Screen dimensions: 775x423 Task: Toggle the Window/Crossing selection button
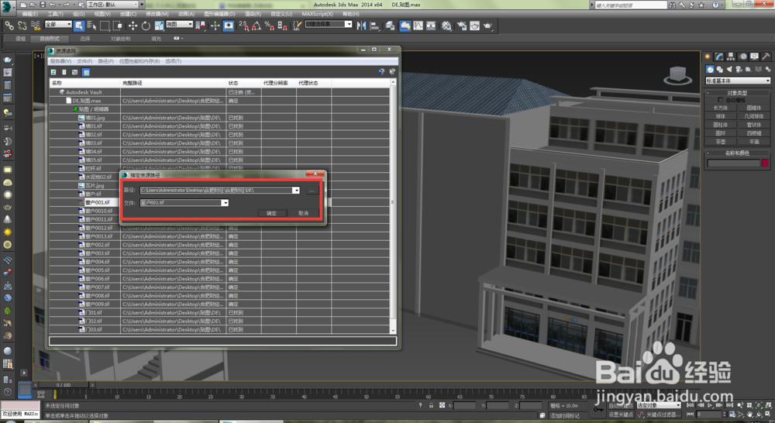(118, 26)
